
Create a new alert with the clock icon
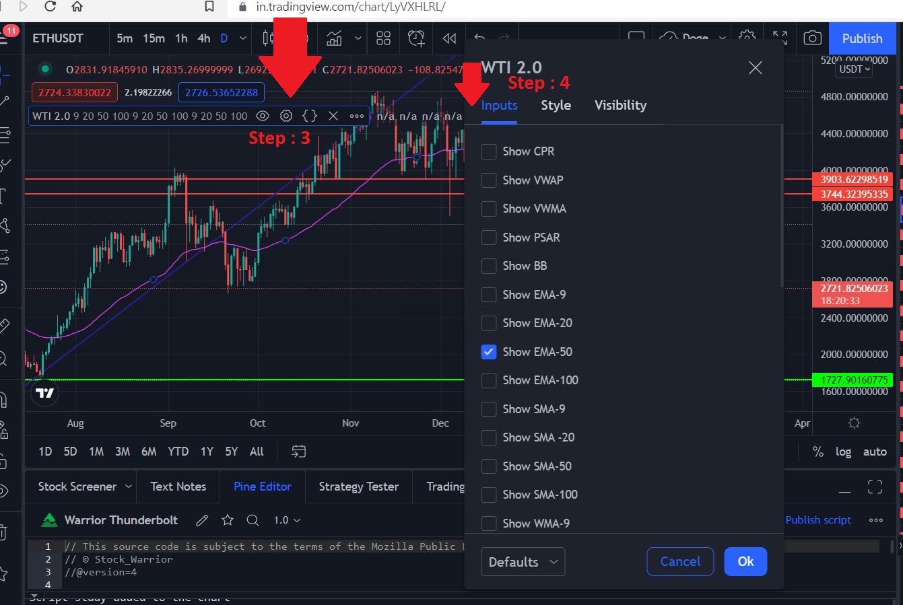tap(416, 38)
